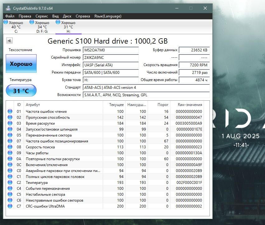Click the 7200 RPM rotation speed field
Viewport: 265px width, 225px height.
(x=194, y=65)
